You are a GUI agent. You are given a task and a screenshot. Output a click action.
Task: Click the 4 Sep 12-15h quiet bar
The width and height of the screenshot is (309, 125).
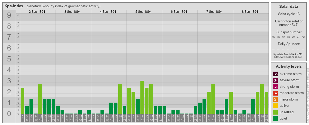click(x=111, y=108)
